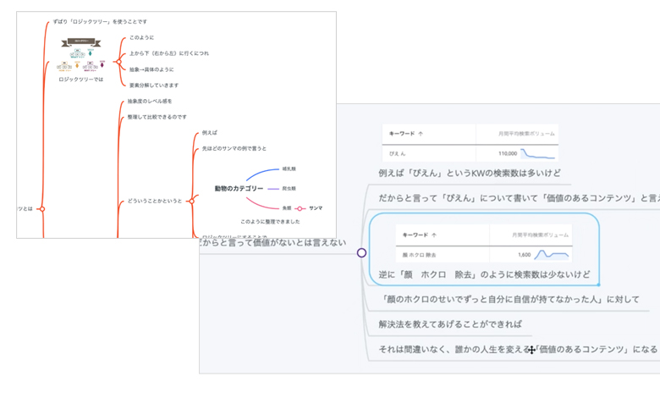Click the node 整理して比較できるのです
Viewport: 660px width, 398px height.
point(157,117)
